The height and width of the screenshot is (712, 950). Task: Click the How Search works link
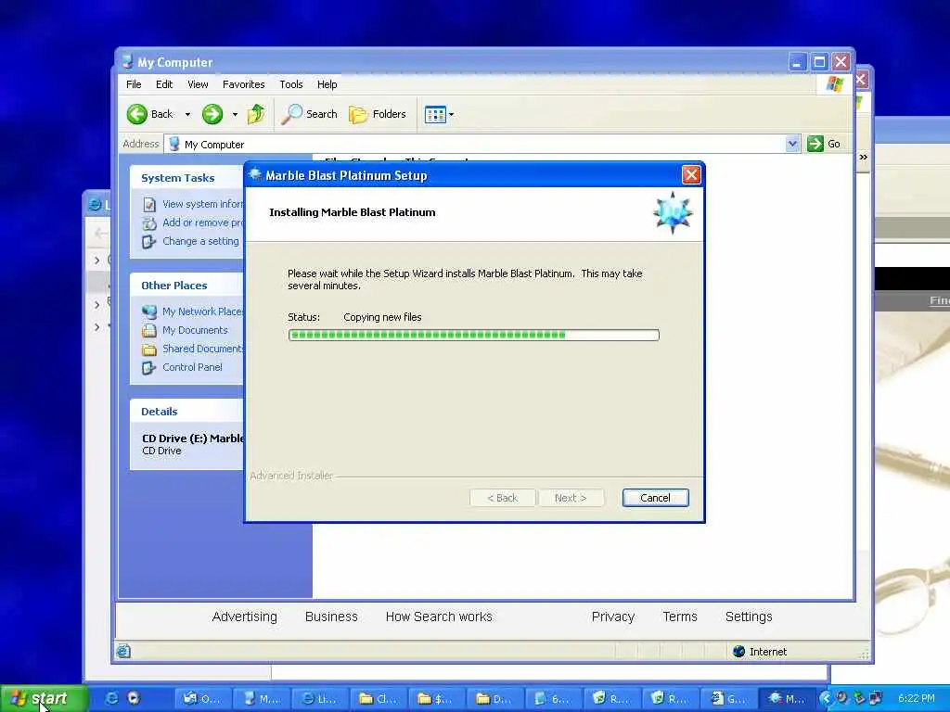tap(439, 617)
